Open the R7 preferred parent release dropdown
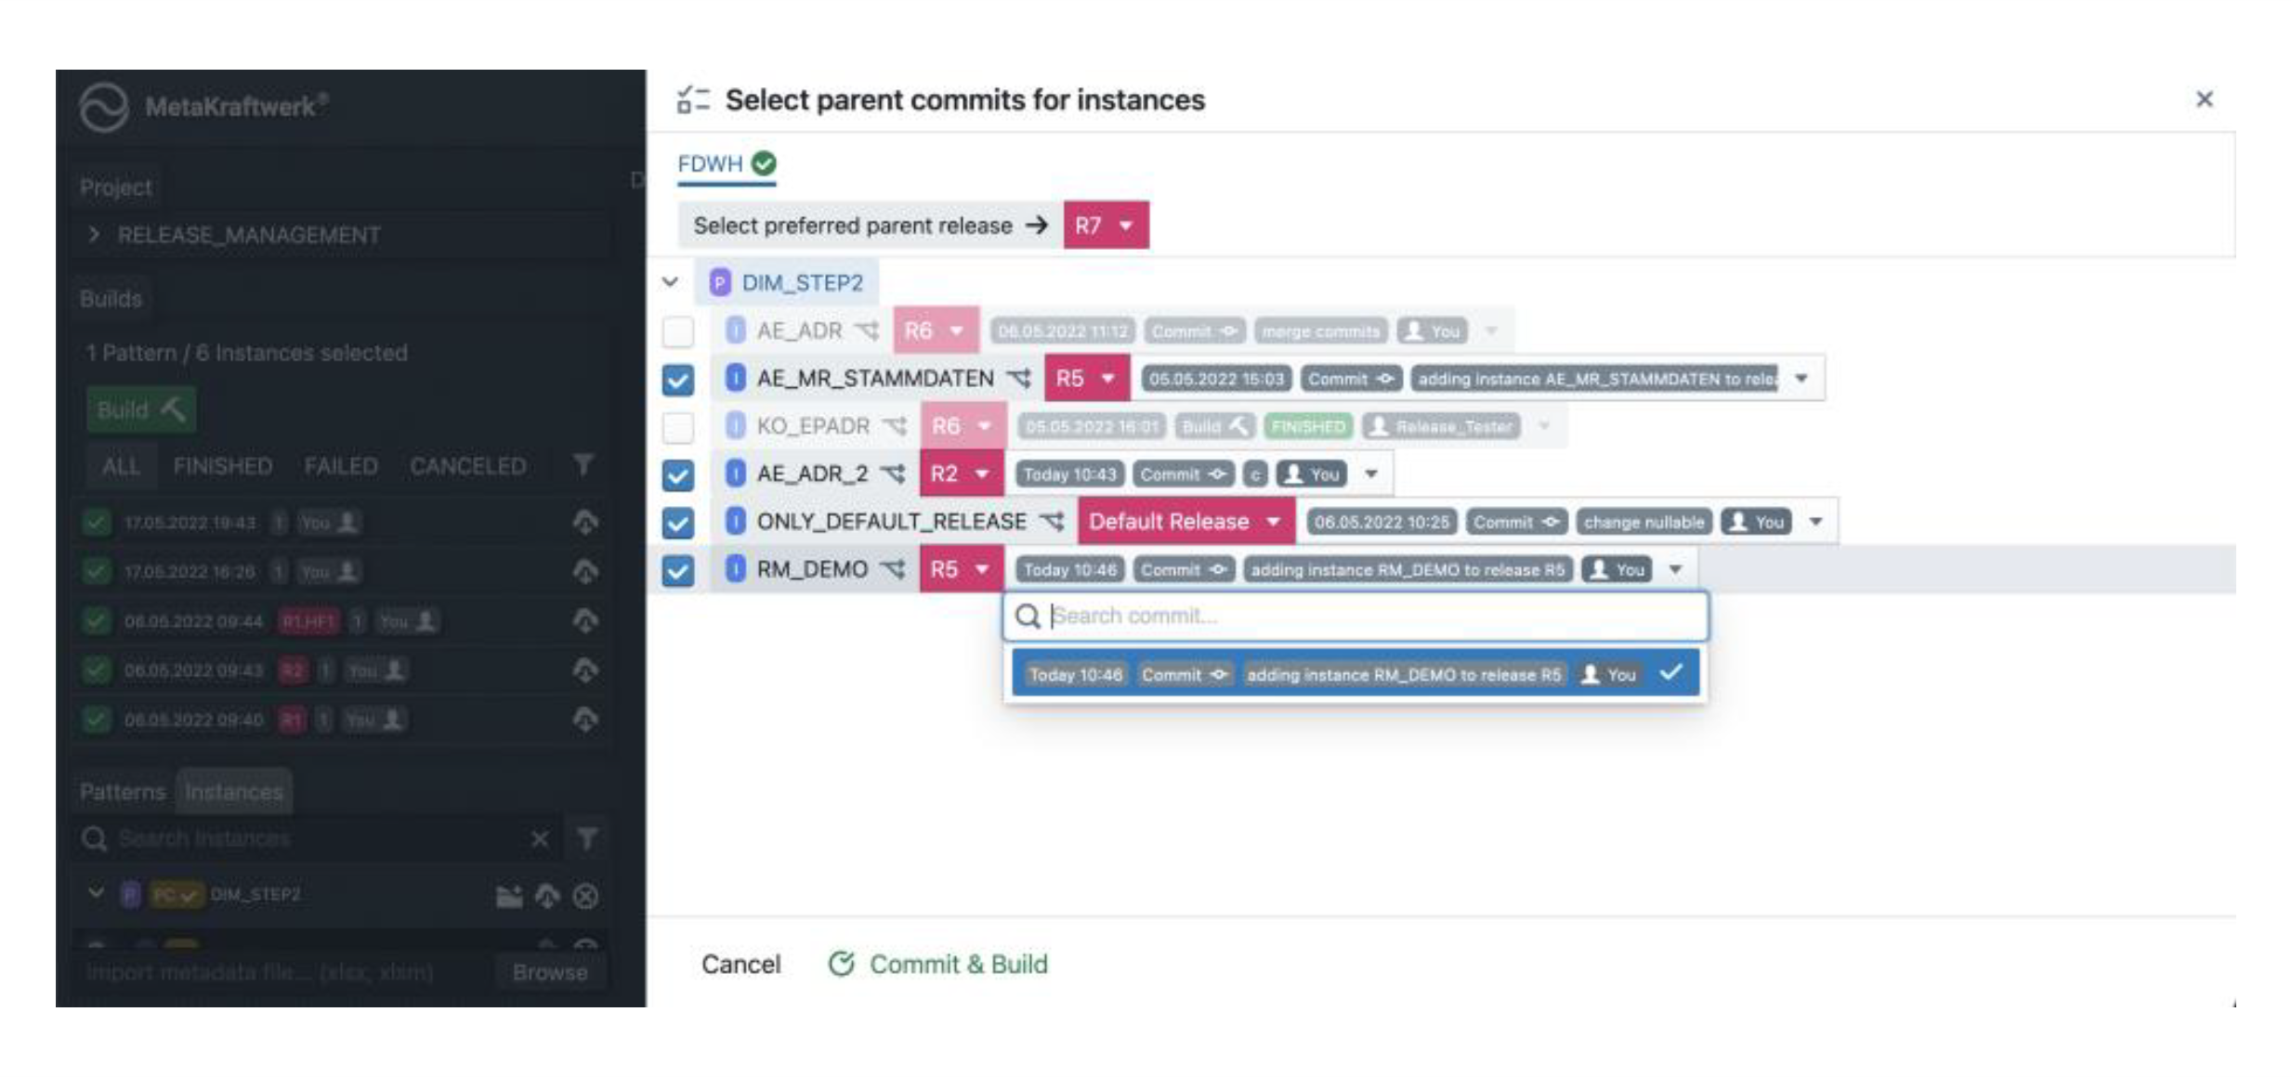 pyautogui.click(x=1106, y=226)
